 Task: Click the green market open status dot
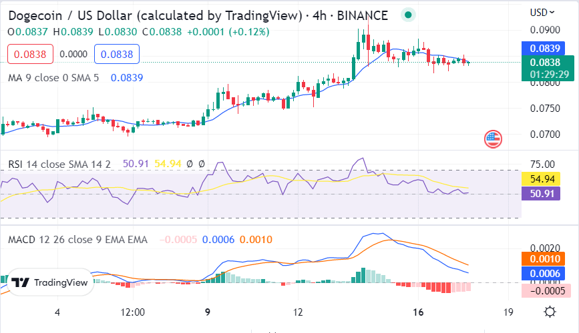(408, 15)
